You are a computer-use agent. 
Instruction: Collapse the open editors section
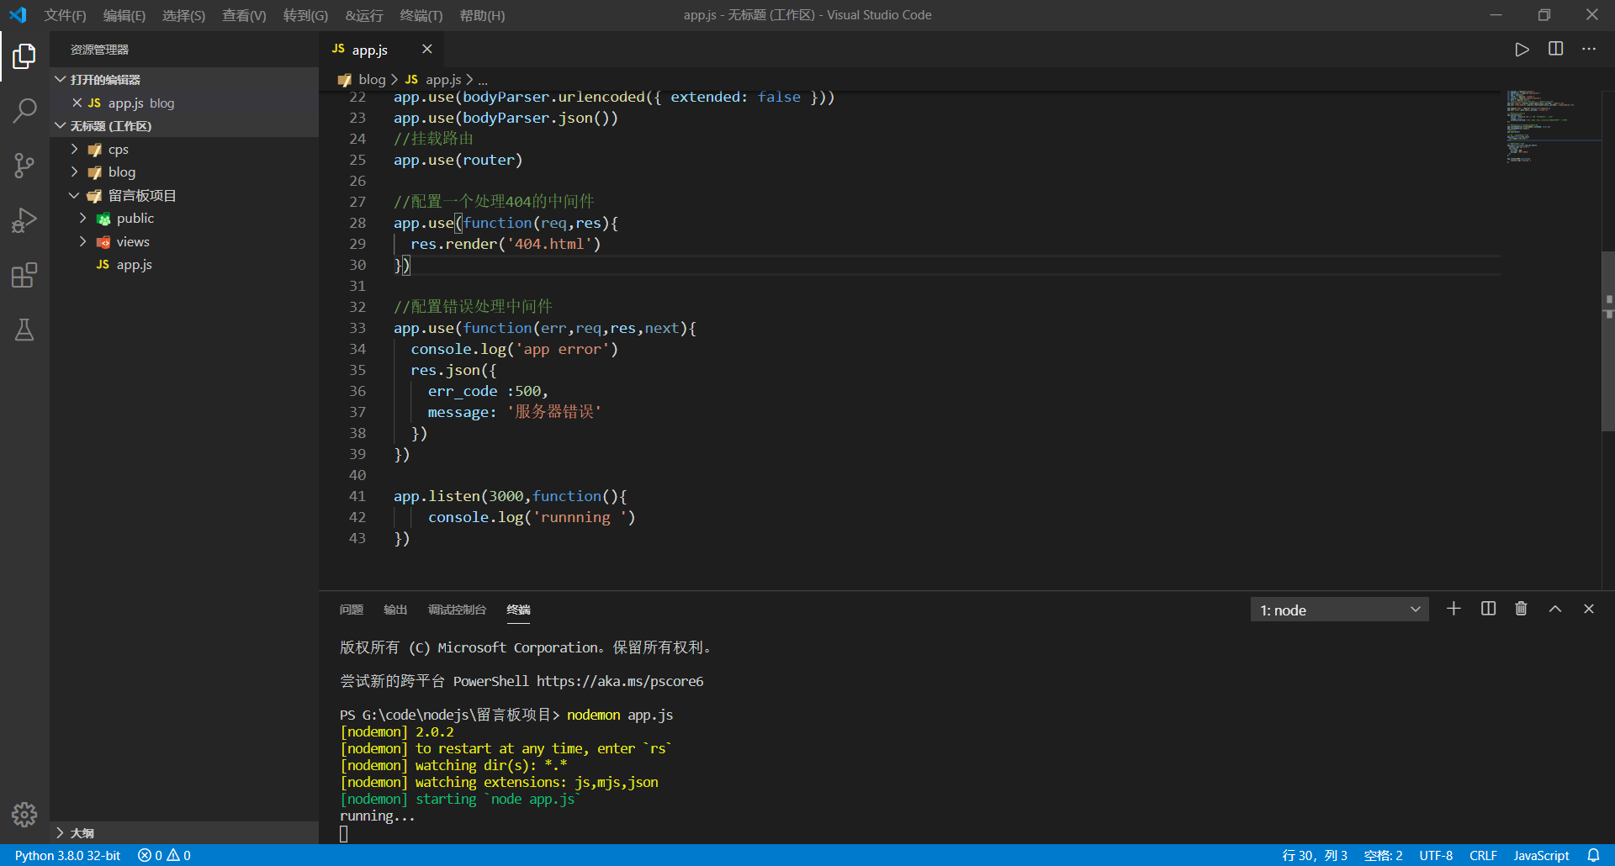point(61,79)
